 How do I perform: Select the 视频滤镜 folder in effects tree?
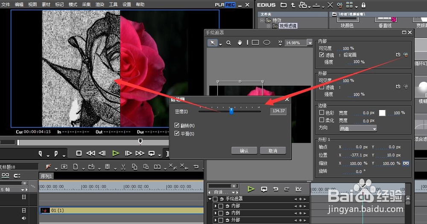pos(288,26)
